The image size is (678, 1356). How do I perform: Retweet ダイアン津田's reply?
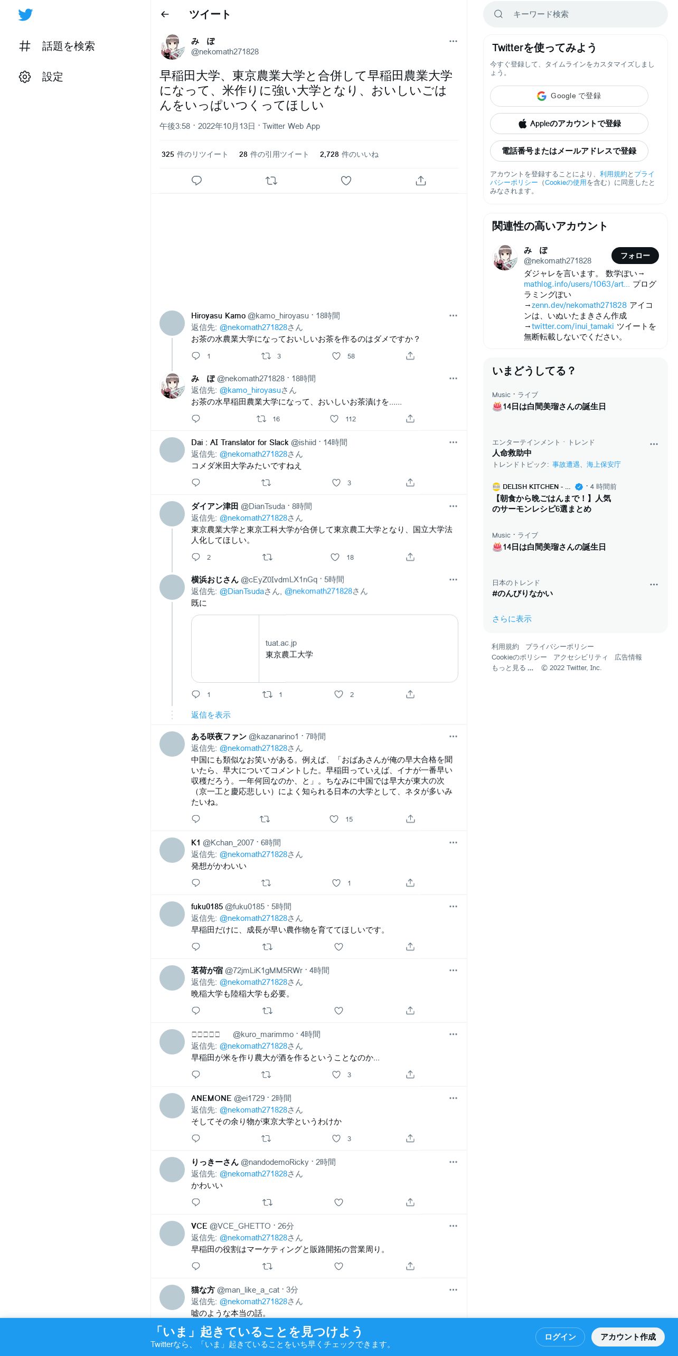(x=267, y=557)
